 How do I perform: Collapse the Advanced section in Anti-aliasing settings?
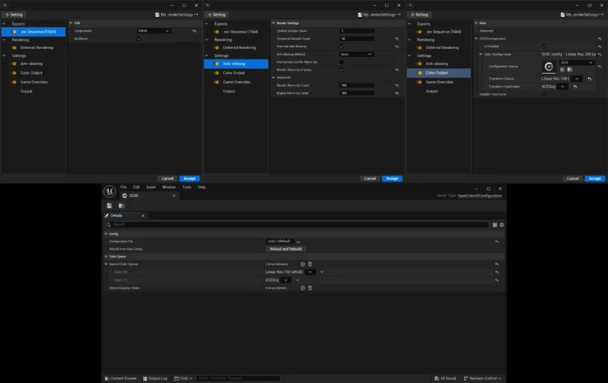tap(274, 78)
